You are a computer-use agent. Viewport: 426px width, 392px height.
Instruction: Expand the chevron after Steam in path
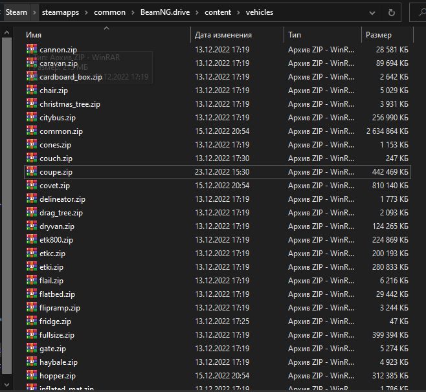pos(34,12)
